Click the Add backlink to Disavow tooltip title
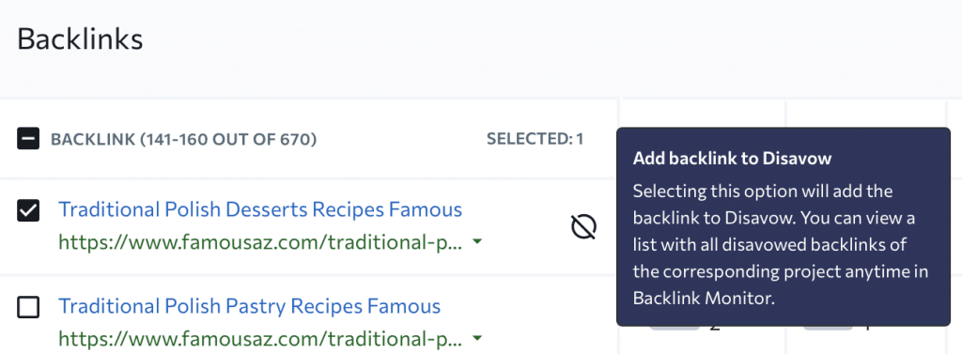This screenshot has width=962, height=354. [732, 159]
